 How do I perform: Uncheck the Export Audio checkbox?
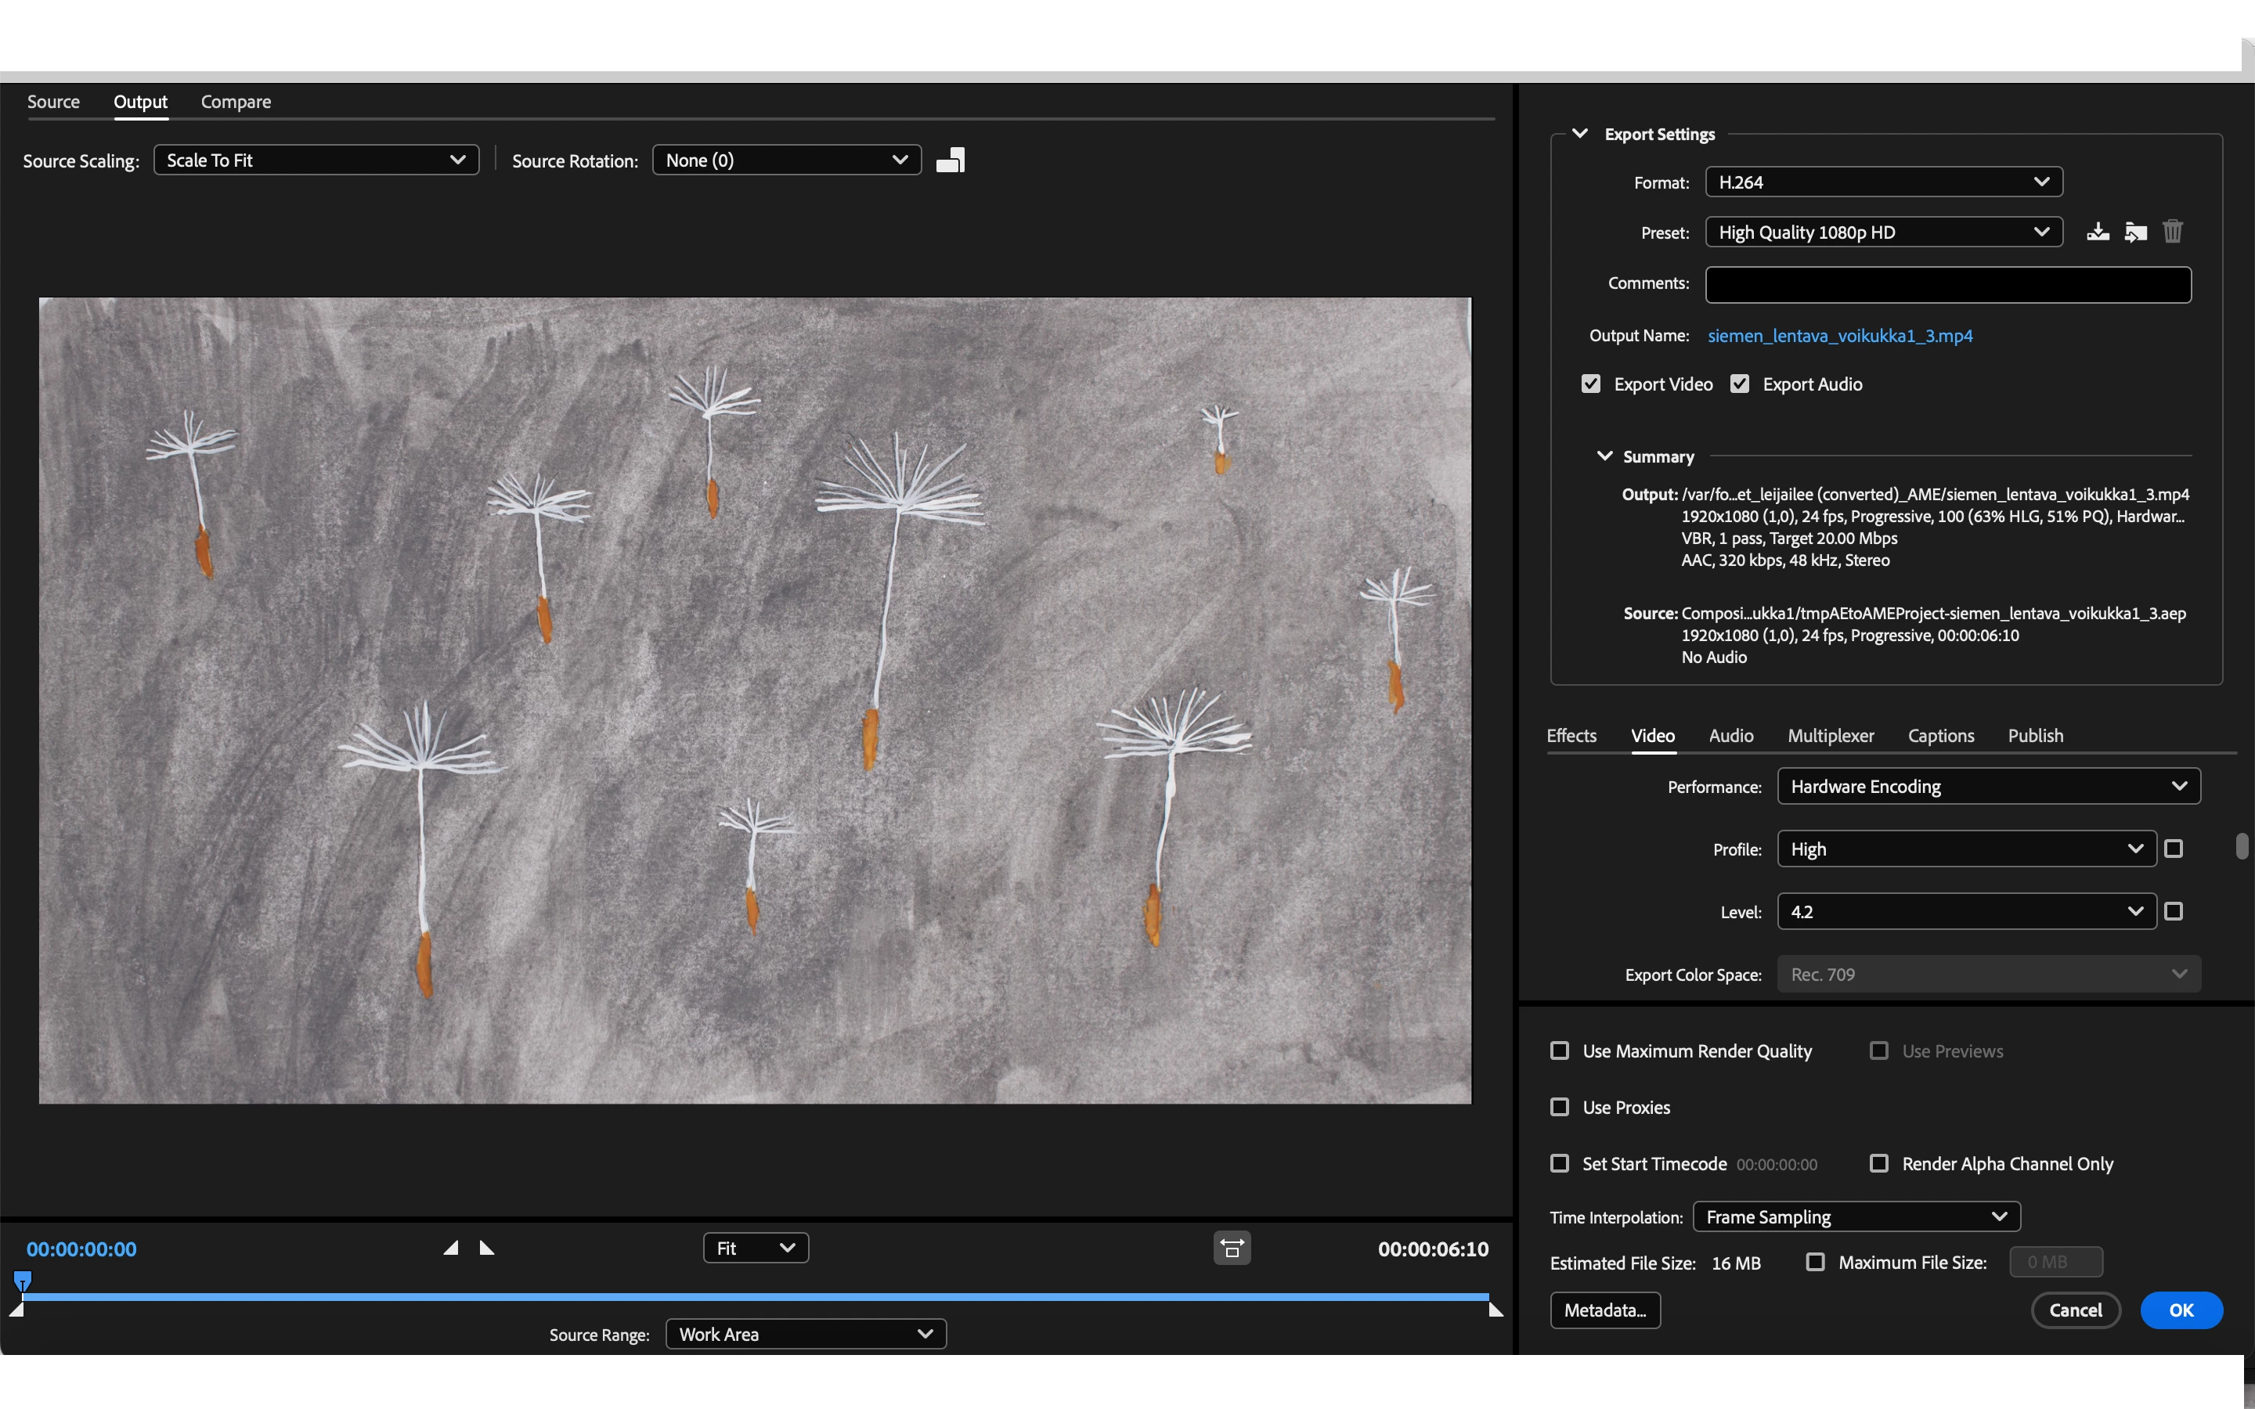1740,384
